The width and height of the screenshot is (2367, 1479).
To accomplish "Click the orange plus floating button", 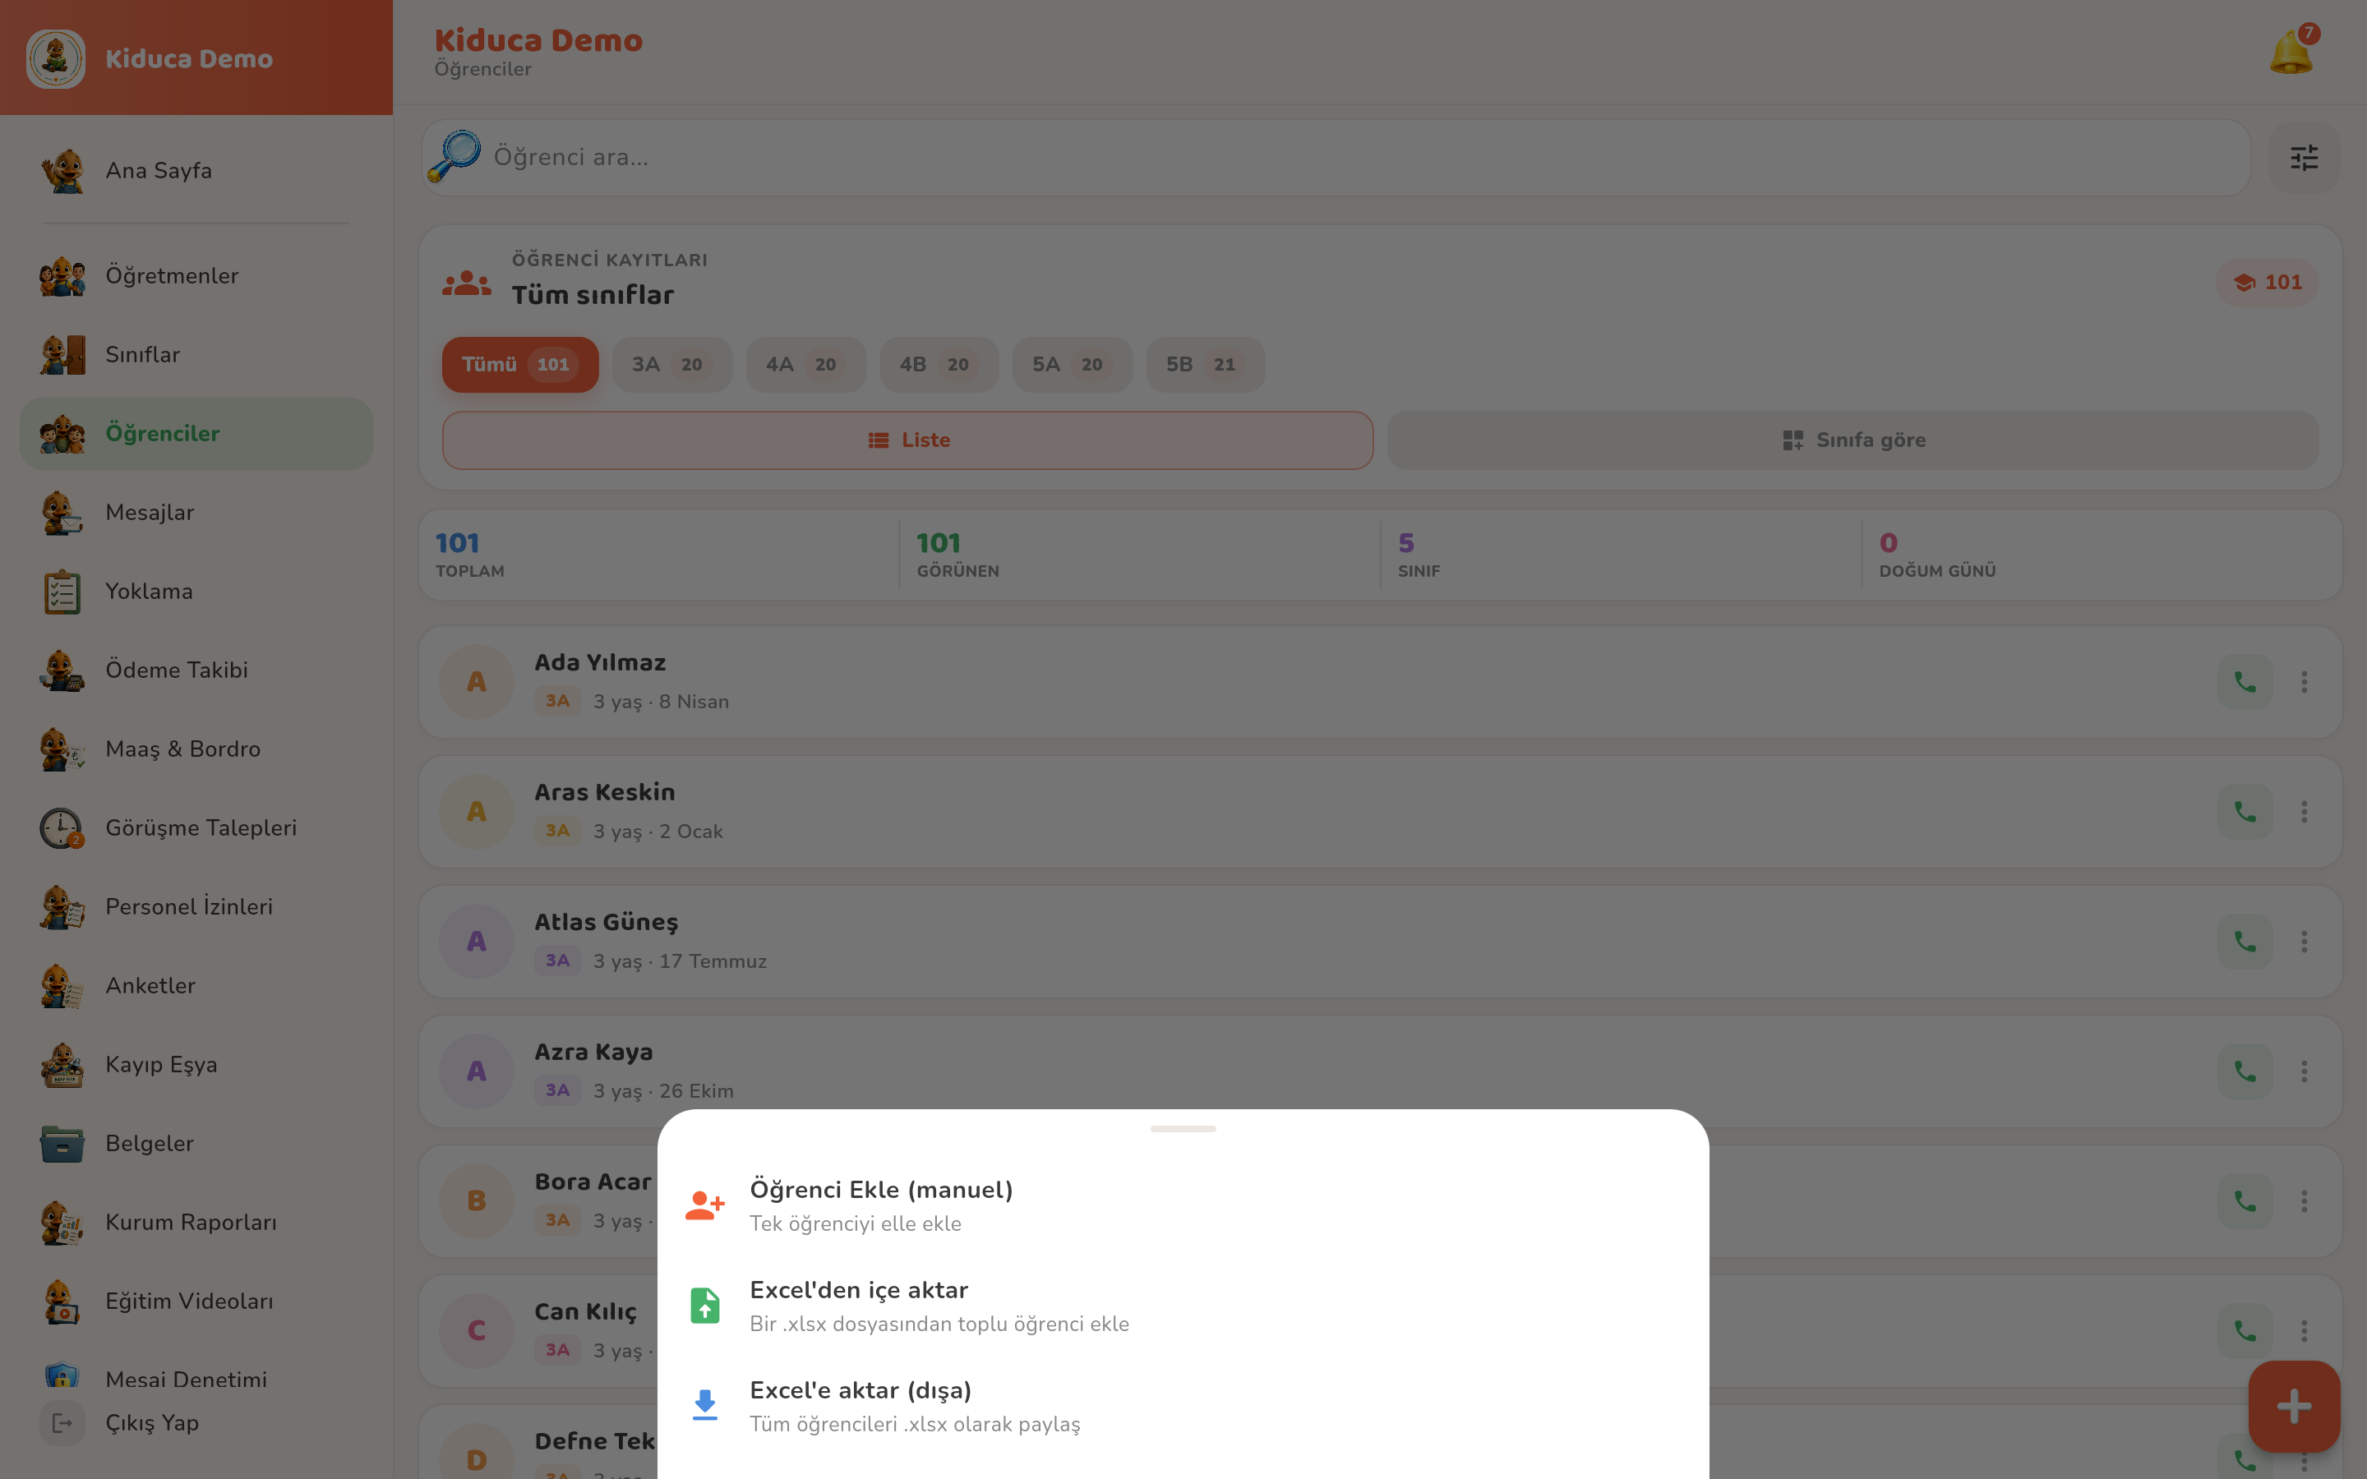I will coord(2294,1407).
